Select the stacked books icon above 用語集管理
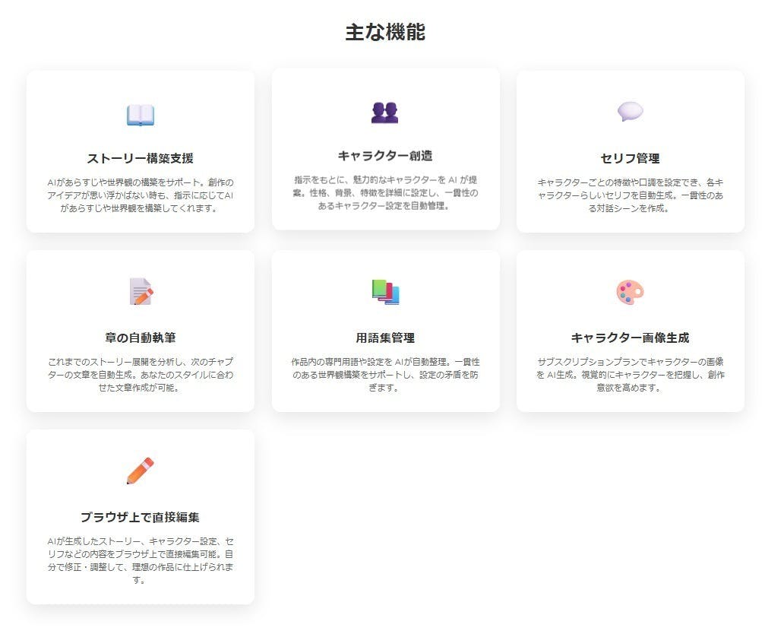765x634 pixels. coord(386,291)
